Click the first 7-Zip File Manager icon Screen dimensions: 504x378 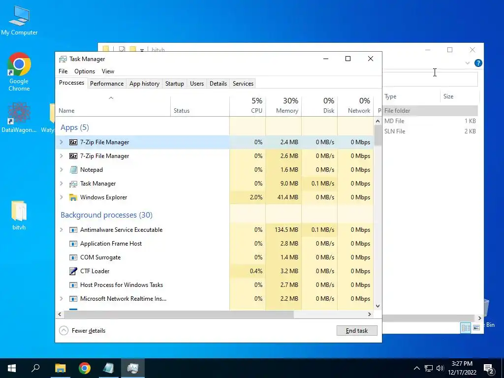73,142
